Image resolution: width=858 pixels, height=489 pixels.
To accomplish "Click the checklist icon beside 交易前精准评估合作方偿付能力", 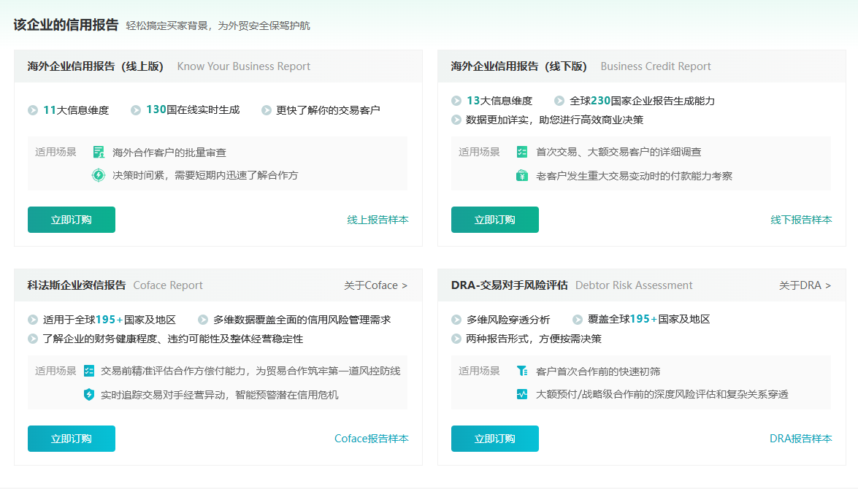I will (89, 371).
